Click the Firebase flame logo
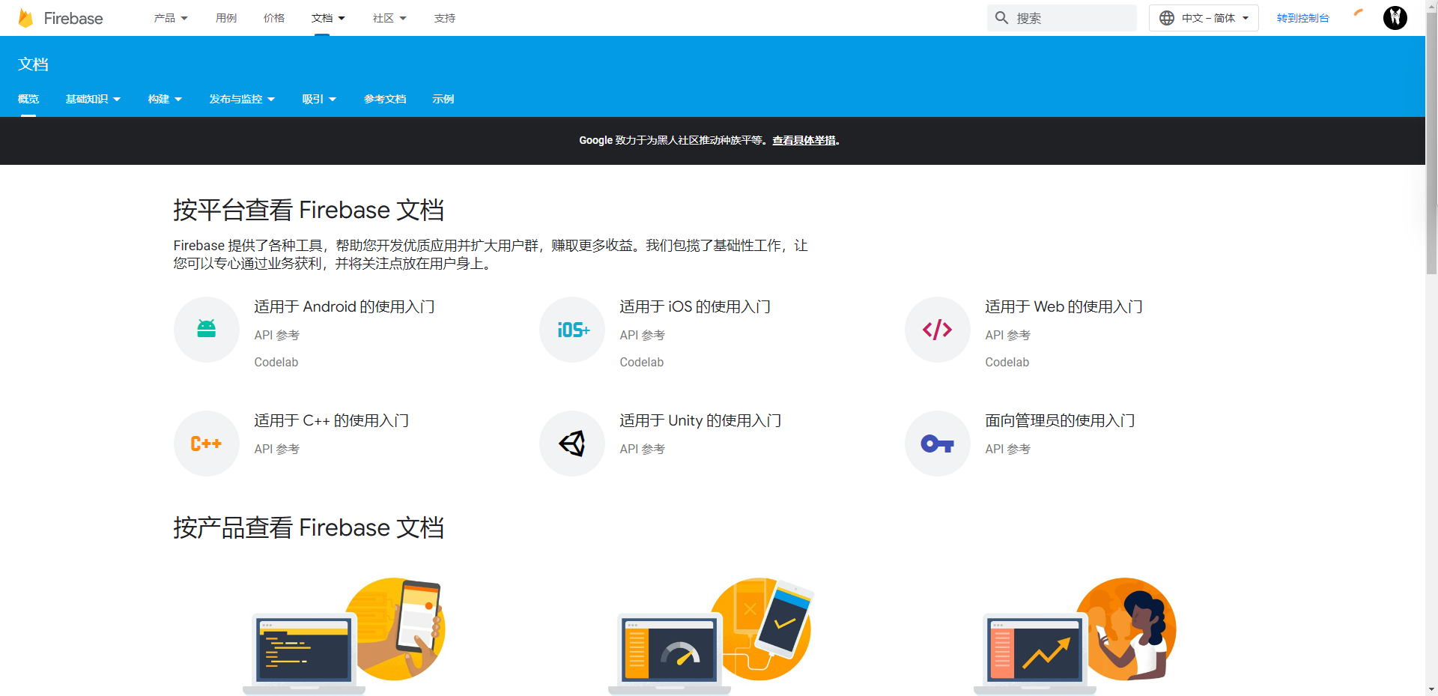The image size is (1438, 696). click(x=25, y=18)
